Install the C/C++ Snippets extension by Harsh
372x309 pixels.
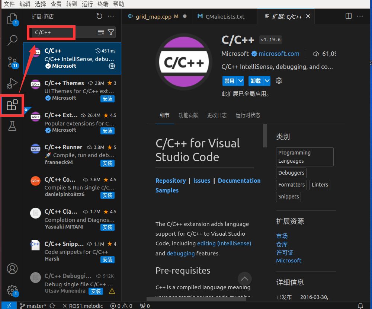pos(107,259)
